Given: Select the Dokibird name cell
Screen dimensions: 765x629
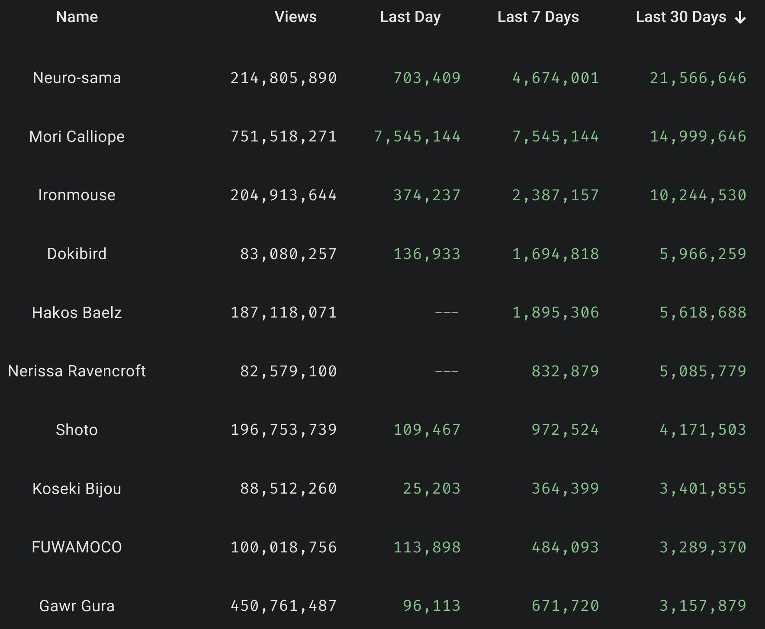Looking at the screenshot, I should 77,254.
